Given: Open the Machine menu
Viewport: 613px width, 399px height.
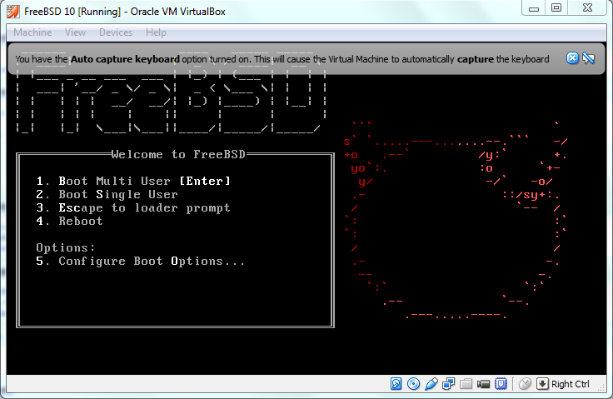Looking at the screenshot, I should (32, 32).
